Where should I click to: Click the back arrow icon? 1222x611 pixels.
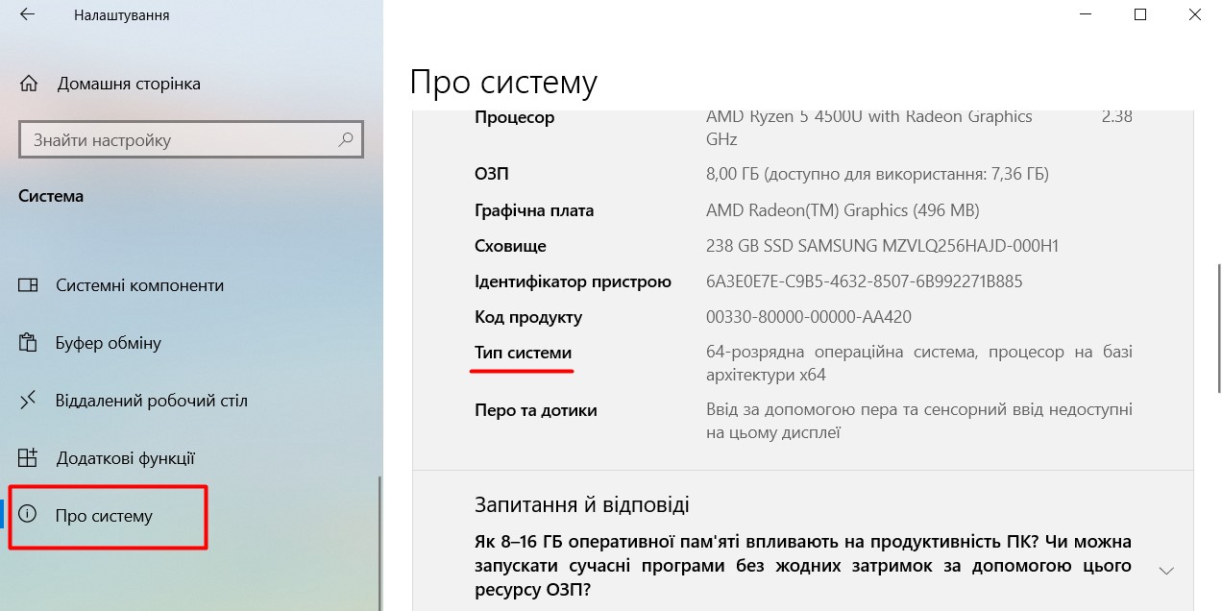pos(26,14)
